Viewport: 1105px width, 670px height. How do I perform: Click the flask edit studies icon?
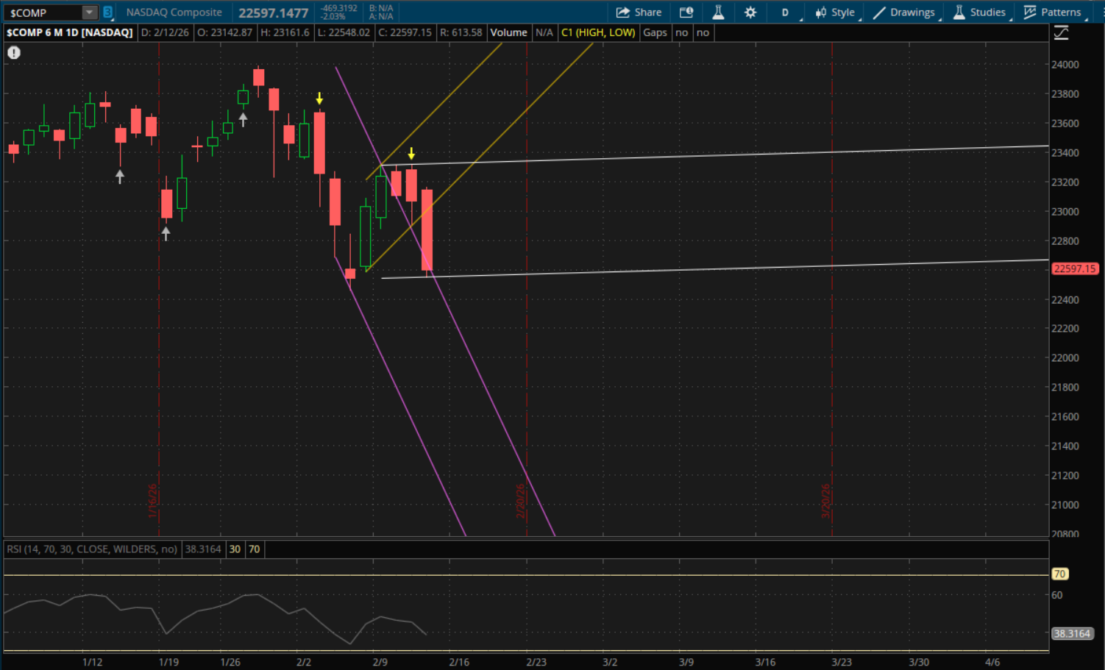coord(718,13)
